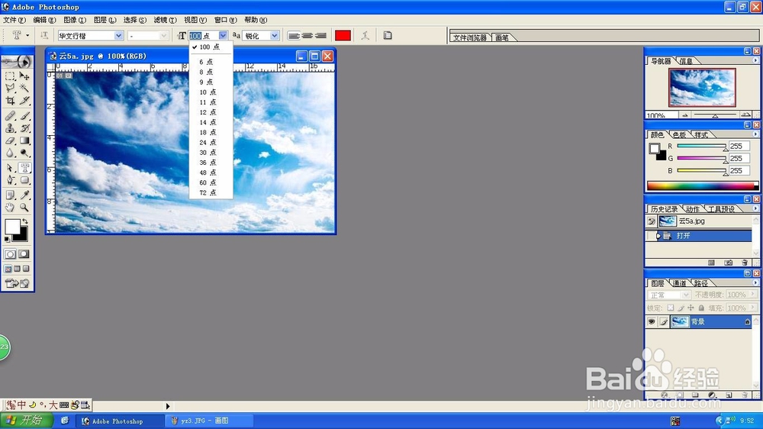
Task: Open the font family dropdown 华文行楷
Action: tap(118, 36)
